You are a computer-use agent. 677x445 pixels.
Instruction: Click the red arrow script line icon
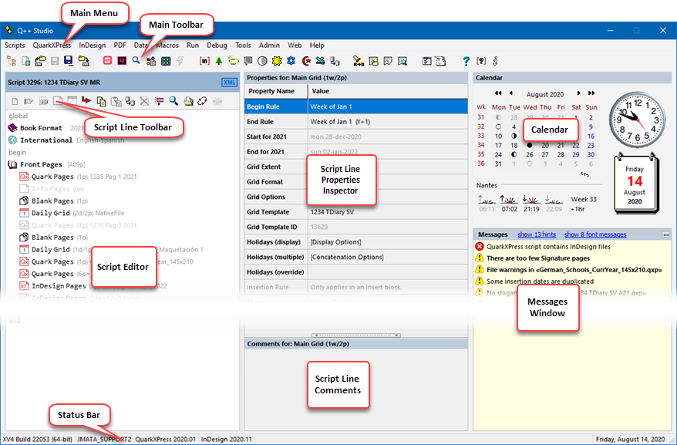point(86,101)
